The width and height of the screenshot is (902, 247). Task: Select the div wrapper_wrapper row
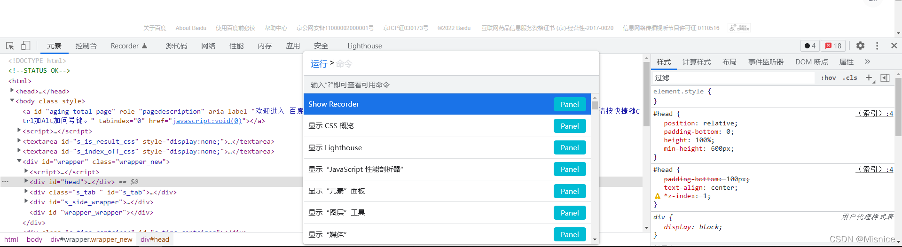pos(92,212)
